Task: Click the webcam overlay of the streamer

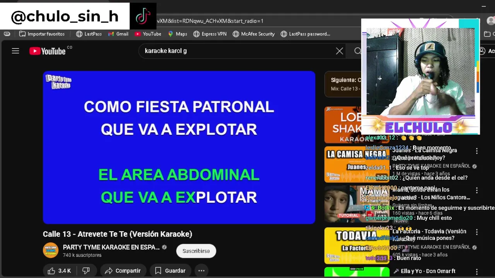Action: [x=420, y=76]
